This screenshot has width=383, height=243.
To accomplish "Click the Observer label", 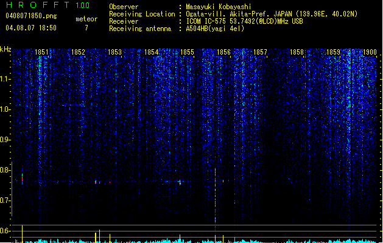I will [124, 7].
